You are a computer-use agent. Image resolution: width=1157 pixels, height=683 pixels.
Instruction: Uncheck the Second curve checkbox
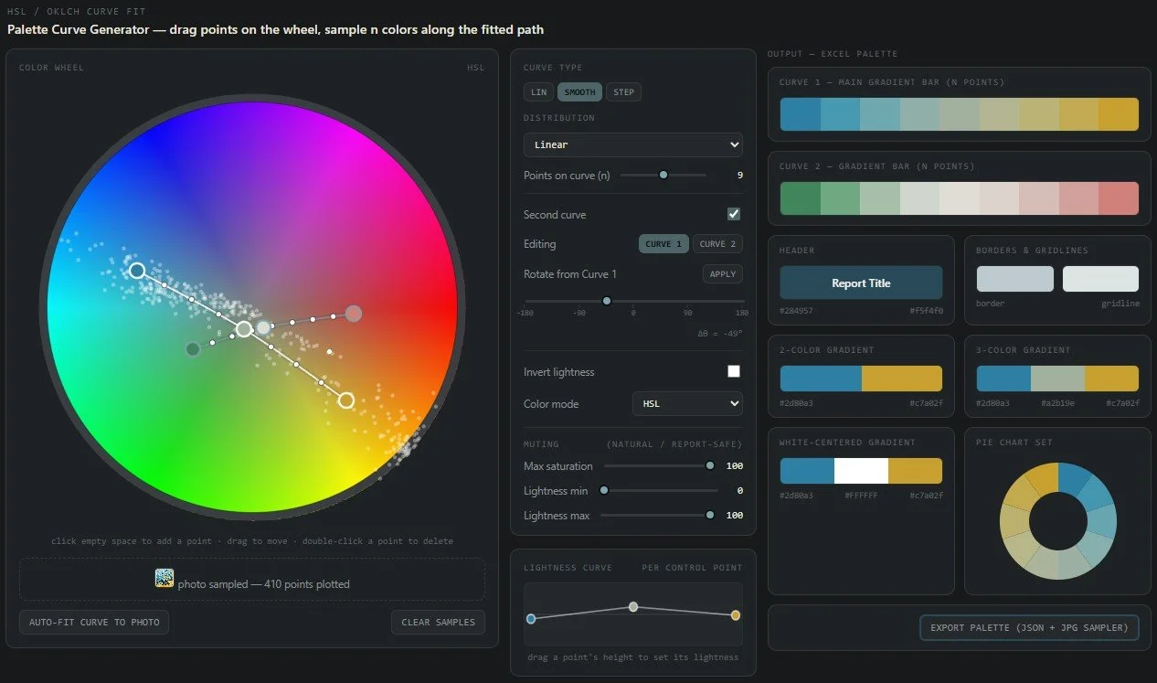[x=733, y=214]
